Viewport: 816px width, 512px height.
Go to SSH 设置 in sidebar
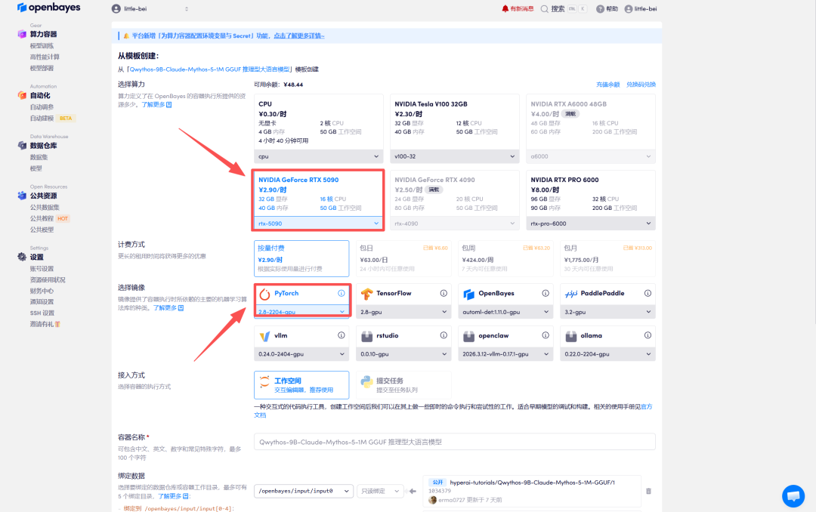click(x=42, y=313)
